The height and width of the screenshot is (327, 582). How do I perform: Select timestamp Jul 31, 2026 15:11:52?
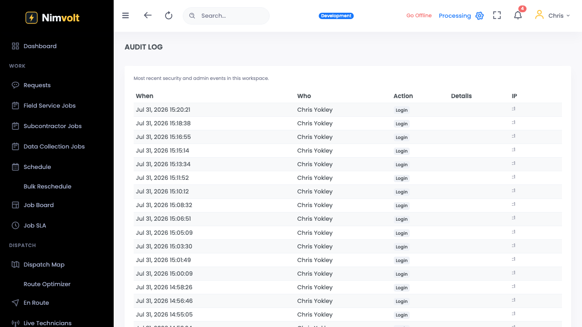click(162, 178)
